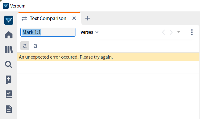
Task: Click the Verbum logo button in the sidebar
Action: click(9, 20)
